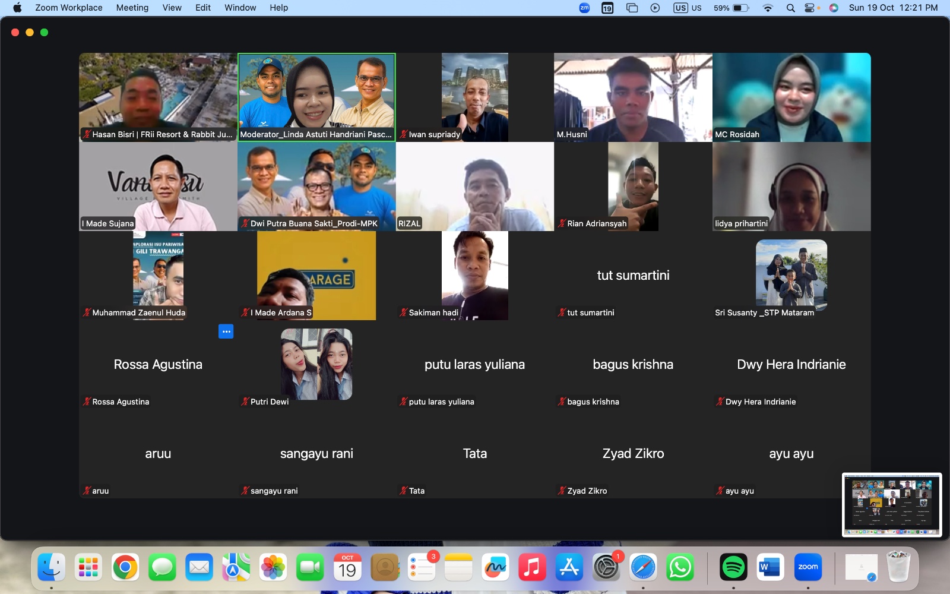This screenshot has width=950, height=594.
Task: Open Spotlight search in menu bar
Action: click(790, 8)
